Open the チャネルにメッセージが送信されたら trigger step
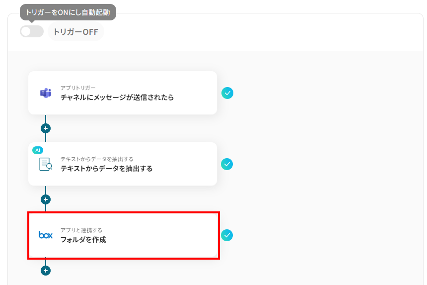 tap(117, 97)
